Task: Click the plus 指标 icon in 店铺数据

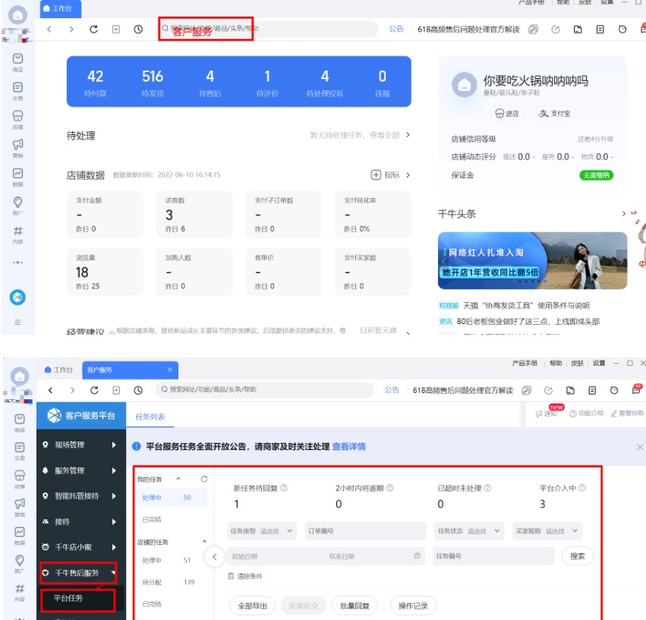Action: (x=376, y=175)
